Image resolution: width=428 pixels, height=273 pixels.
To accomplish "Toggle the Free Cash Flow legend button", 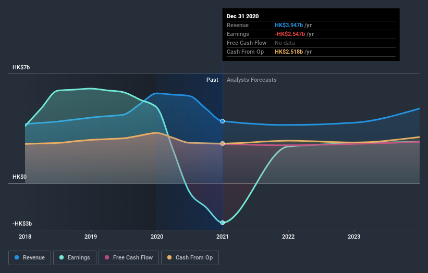I will click(129, 258).
